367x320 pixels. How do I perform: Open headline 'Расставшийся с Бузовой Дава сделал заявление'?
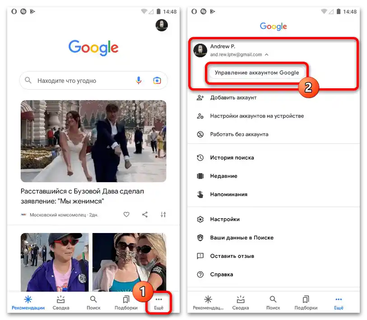pyautogui.click(x=82, y=196)
